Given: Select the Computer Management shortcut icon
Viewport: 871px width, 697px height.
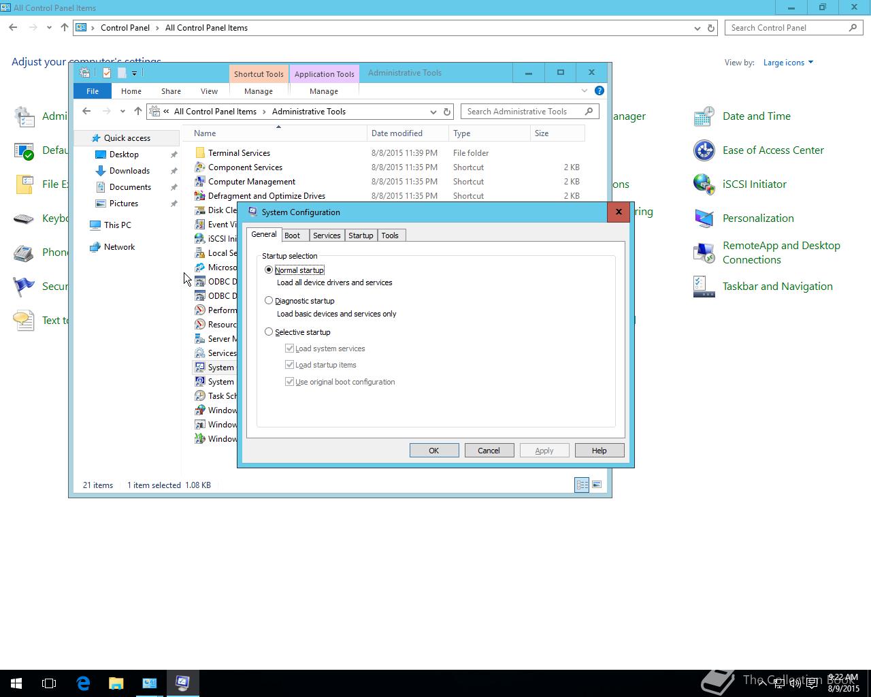Looking at the screenshot, I should 200,182.
